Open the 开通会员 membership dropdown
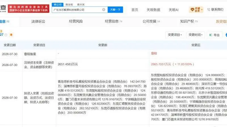This screenshot has width=227, height=127. coord(196,10)
